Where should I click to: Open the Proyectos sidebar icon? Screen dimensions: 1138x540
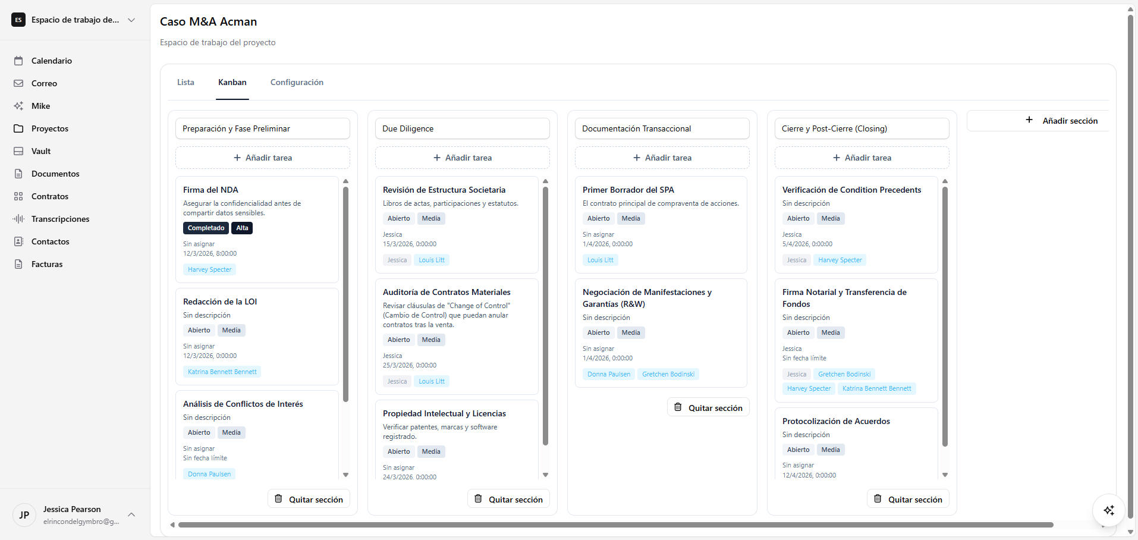pos(18,128)
